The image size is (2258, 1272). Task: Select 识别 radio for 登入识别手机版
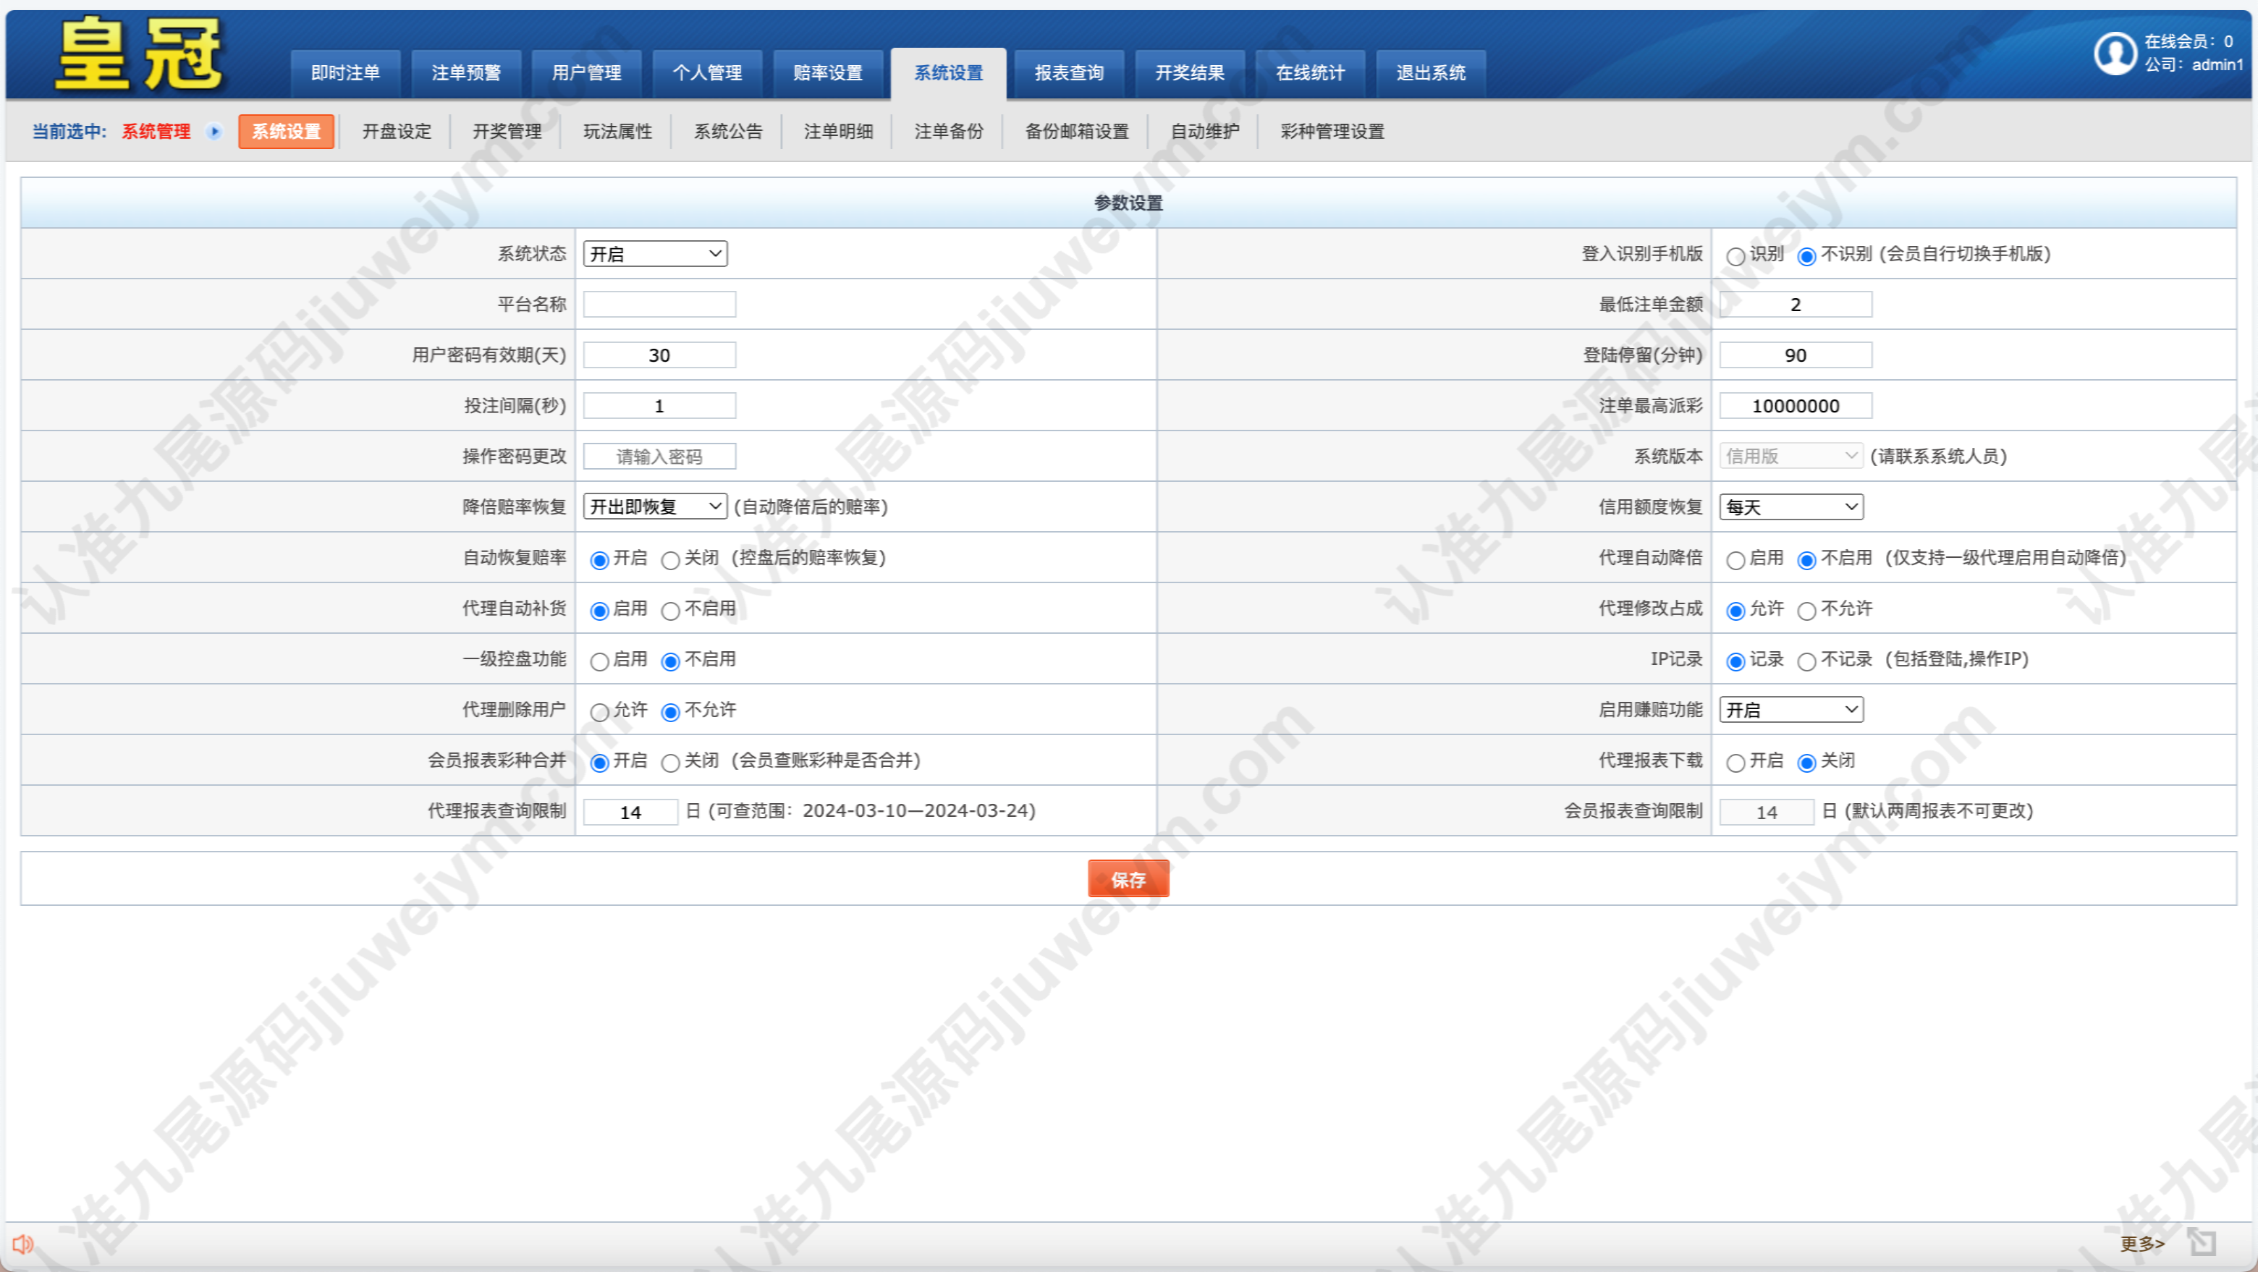point(1735,256)
